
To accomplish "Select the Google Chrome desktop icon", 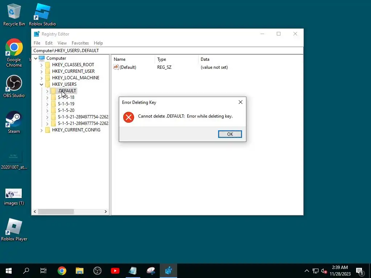I will (x=14, y=53).
